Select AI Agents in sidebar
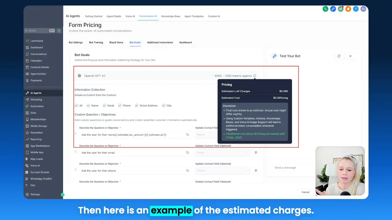392x220 pixels. pyautogui.click(x=43, y=93)
